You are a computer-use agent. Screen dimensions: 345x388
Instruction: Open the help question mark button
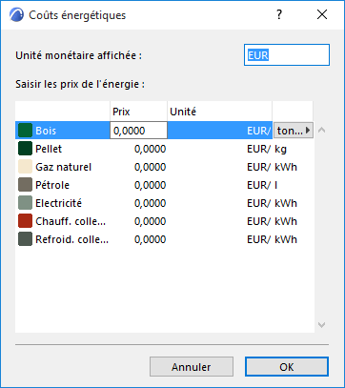click(279, 14)
